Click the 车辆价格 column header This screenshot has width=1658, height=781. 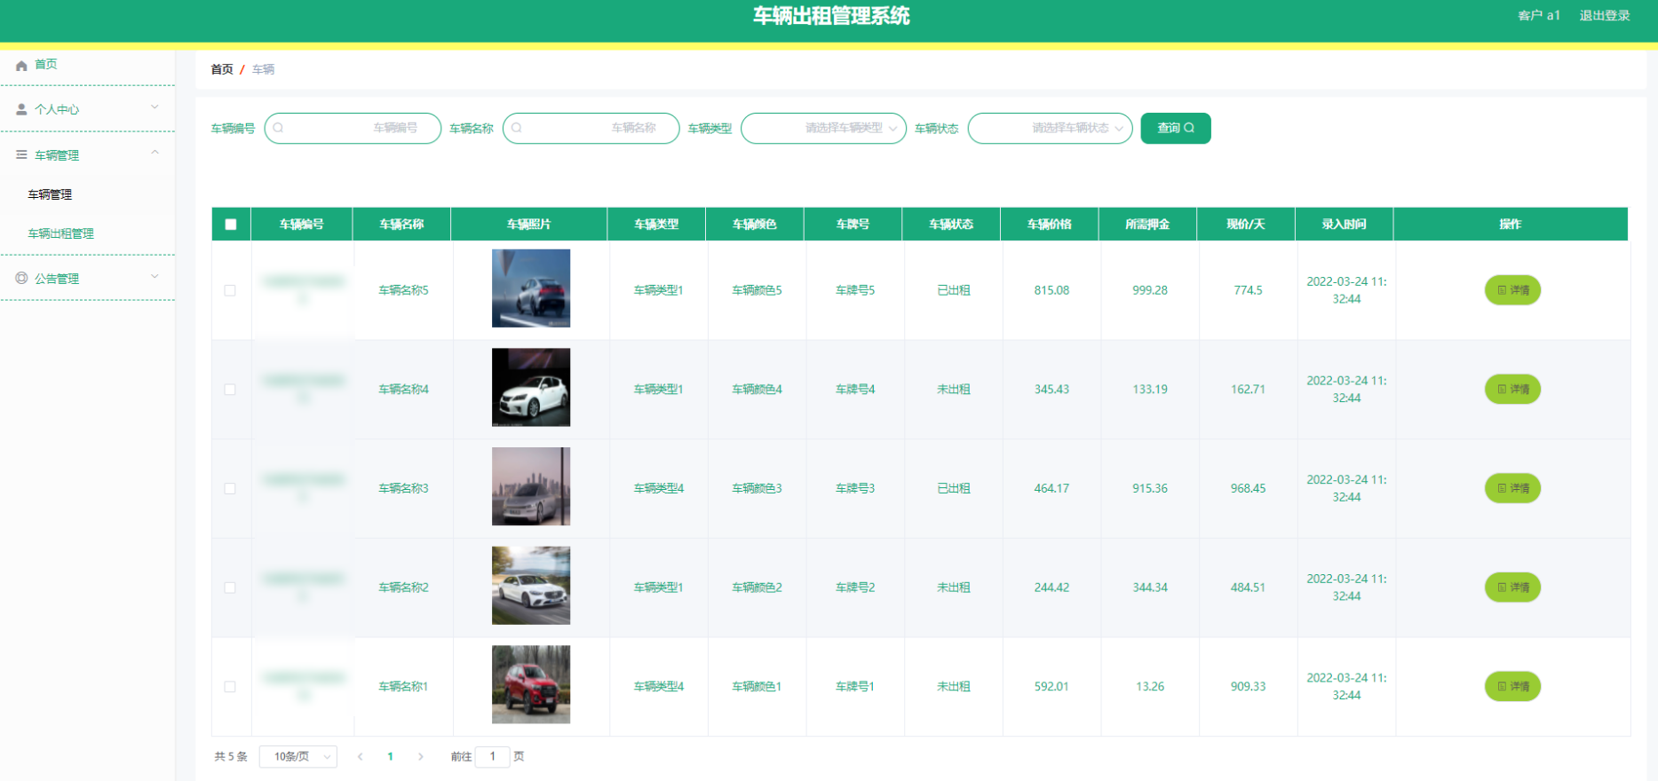[1050, 225]
